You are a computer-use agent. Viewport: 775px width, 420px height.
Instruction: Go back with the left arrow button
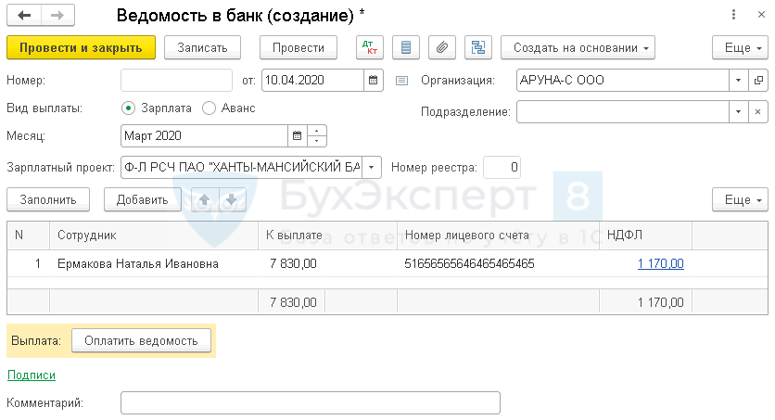click(24, 16)
